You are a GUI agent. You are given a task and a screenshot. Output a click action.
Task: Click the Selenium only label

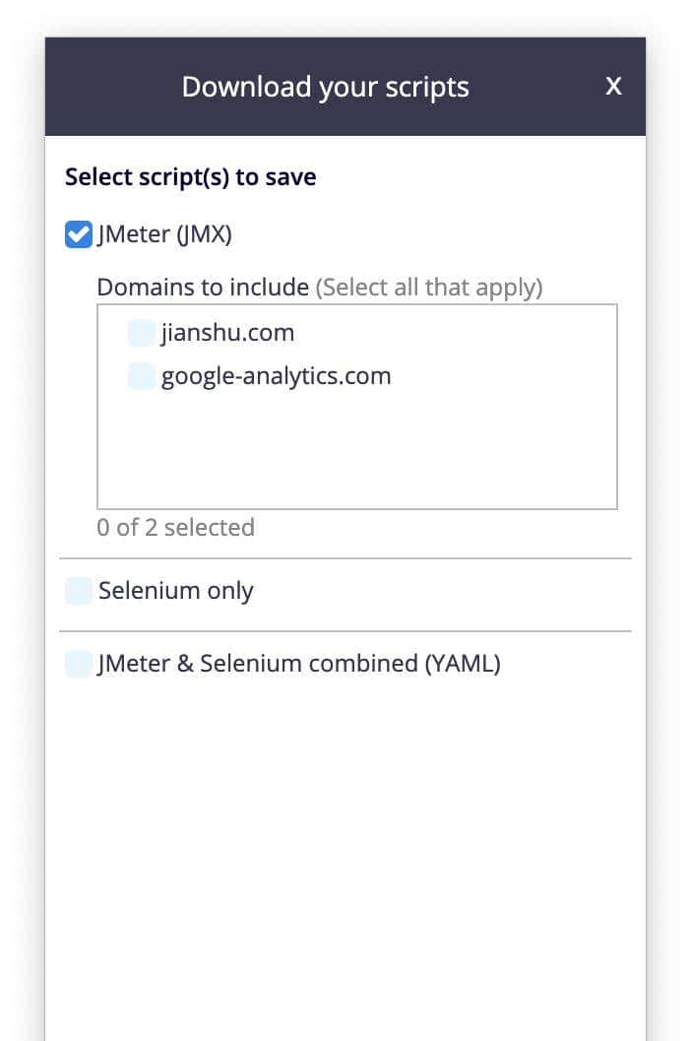pyautogui.click(x=176, y=591)
